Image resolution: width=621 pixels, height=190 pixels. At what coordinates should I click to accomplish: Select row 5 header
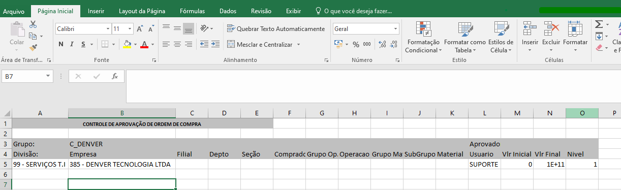tap(6, 164)
